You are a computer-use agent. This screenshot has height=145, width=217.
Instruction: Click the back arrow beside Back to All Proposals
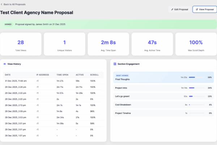(2, 4)
